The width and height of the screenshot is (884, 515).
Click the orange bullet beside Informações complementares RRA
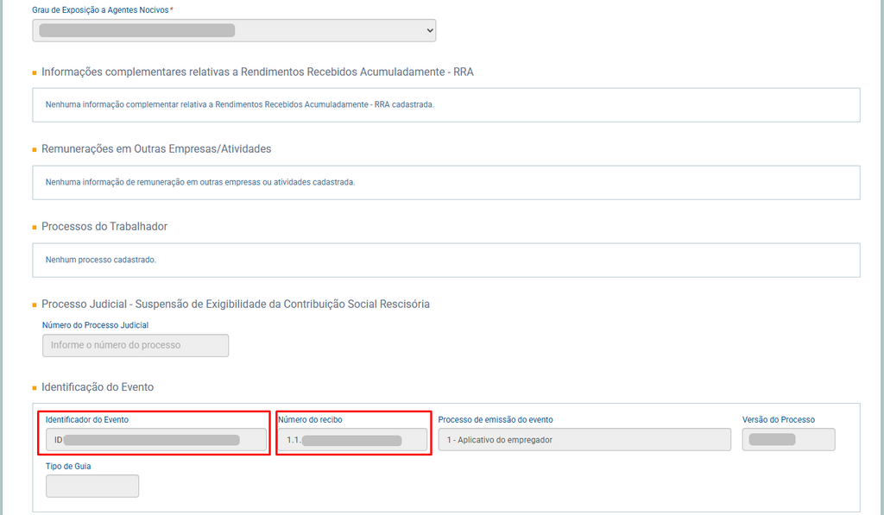click(x=35, y=73)
